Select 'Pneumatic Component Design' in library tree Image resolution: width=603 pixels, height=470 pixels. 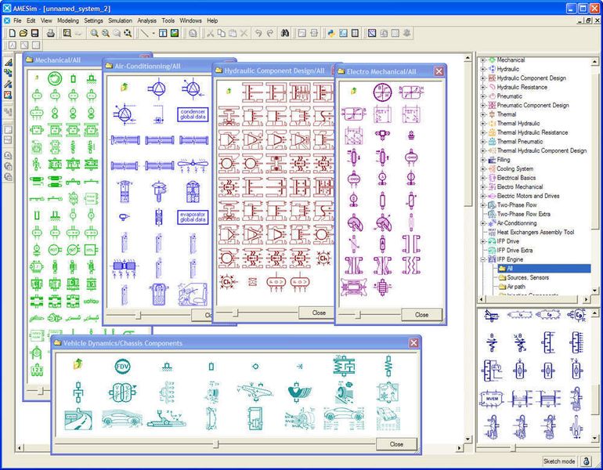click(x=533, y=106)
